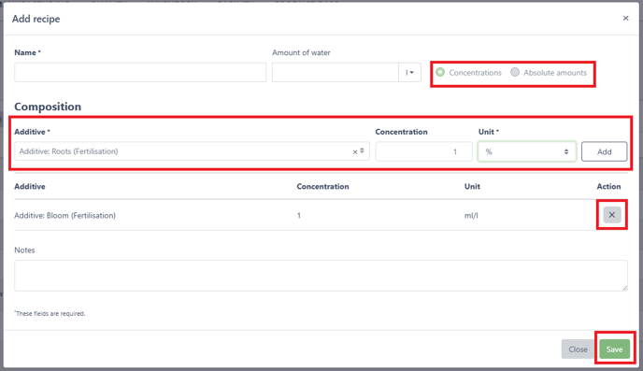Click the Concentration value field

(x=423, y=151)
